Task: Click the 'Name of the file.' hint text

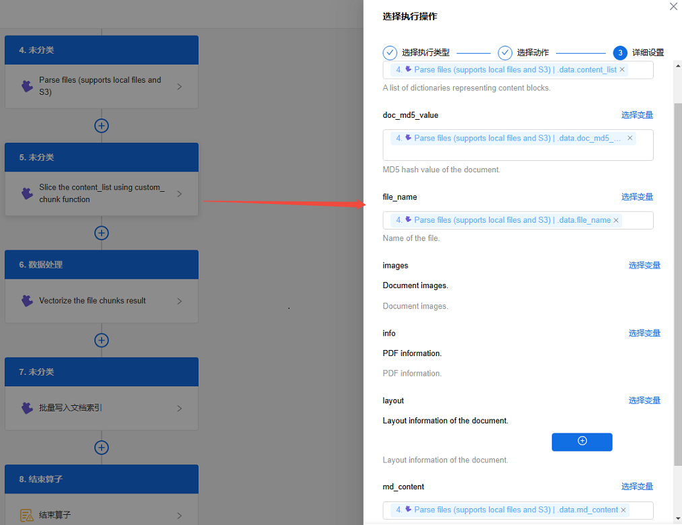Action: (x=411, y=238)
